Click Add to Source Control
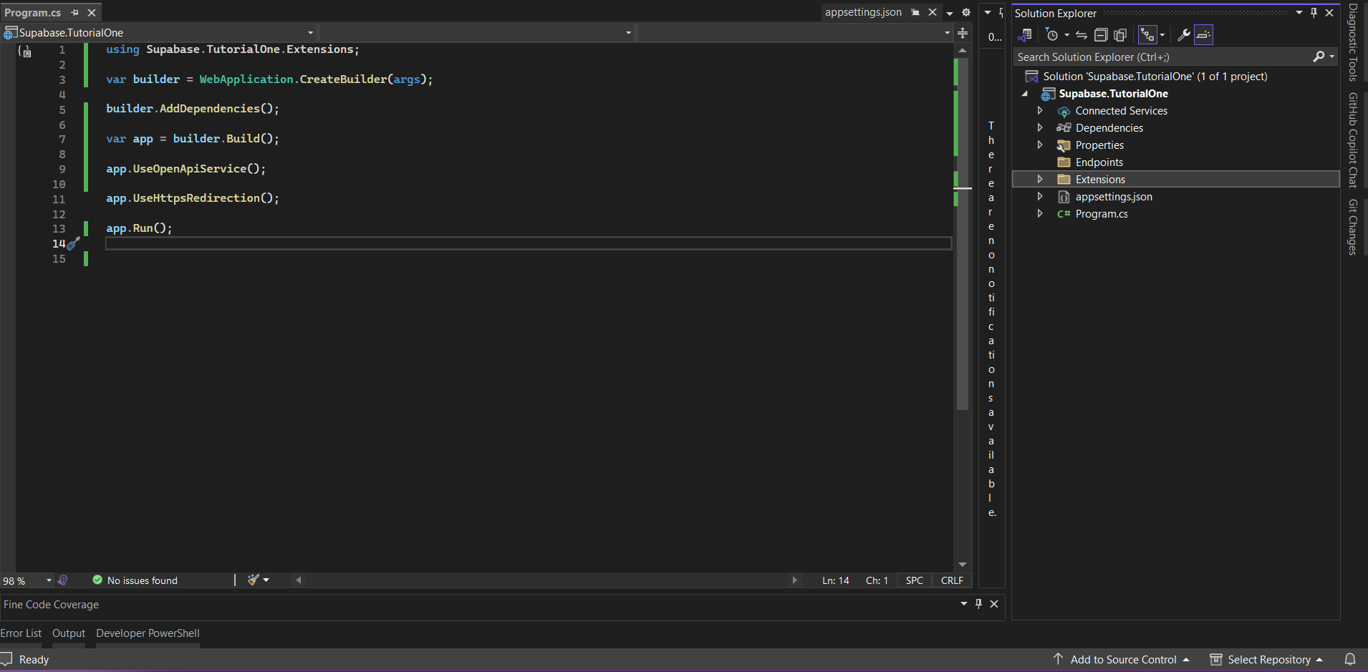Screen dimensions: 1368x672 click(x=1122, y=660)
